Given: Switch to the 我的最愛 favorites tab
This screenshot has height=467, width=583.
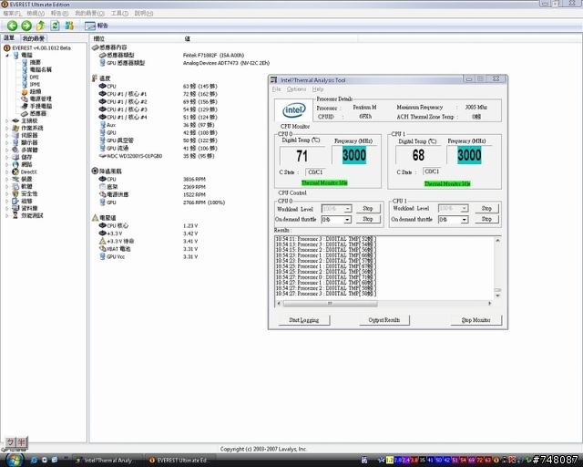Looking at the screenshot, I should [34, 38].
